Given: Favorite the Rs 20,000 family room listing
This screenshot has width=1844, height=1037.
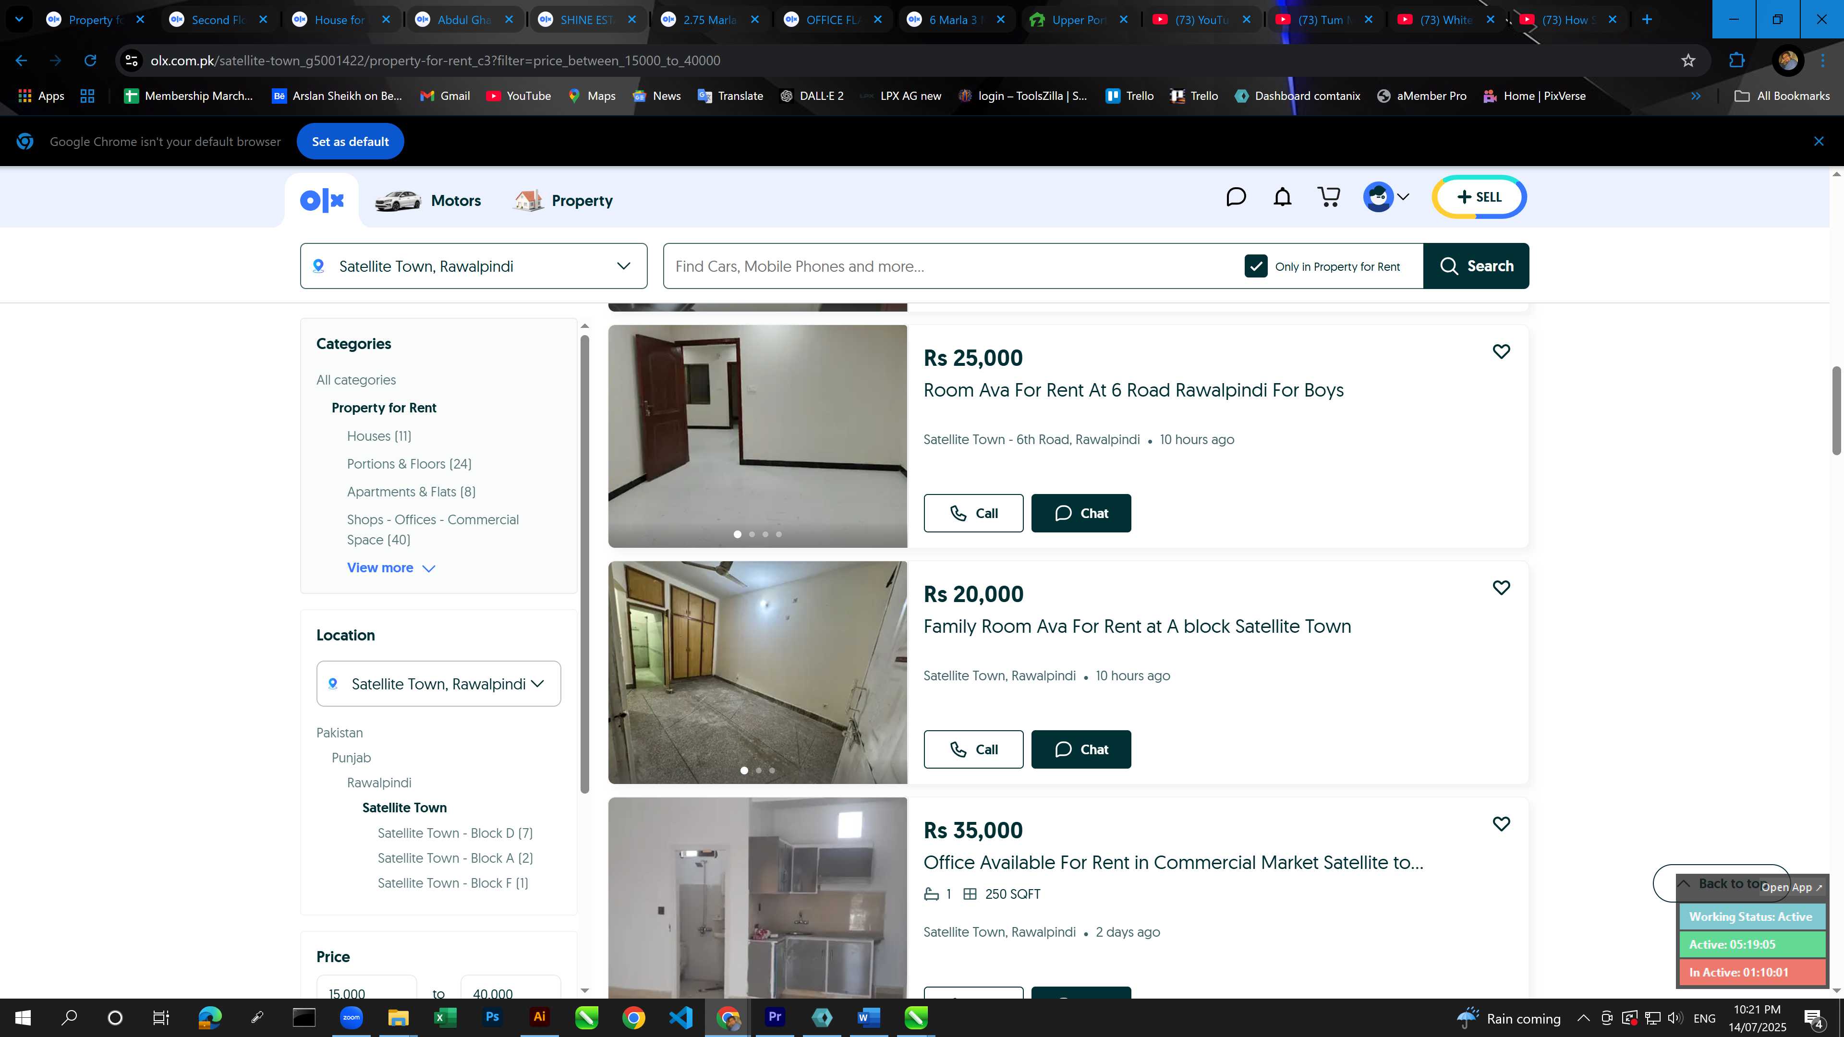Looking at the screenshot, I should coord(1501,588).
